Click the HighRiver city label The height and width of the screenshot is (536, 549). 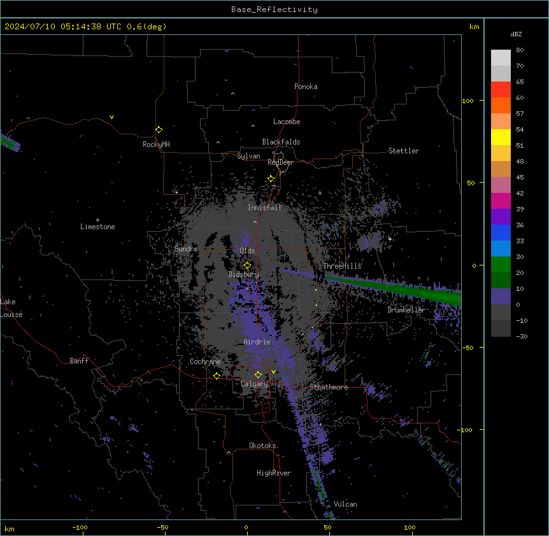pyautogui.click(x=274, y=473)
